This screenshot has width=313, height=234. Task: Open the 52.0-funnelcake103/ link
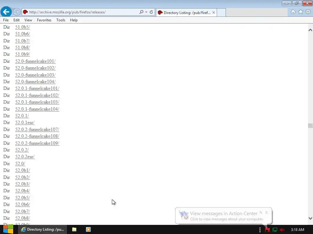click(35, 75)
